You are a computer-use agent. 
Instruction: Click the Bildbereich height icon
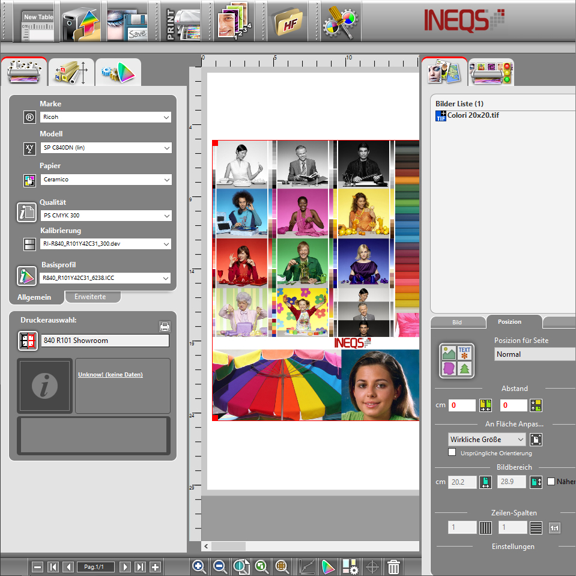pyautogui.click(x=536, y=482)
